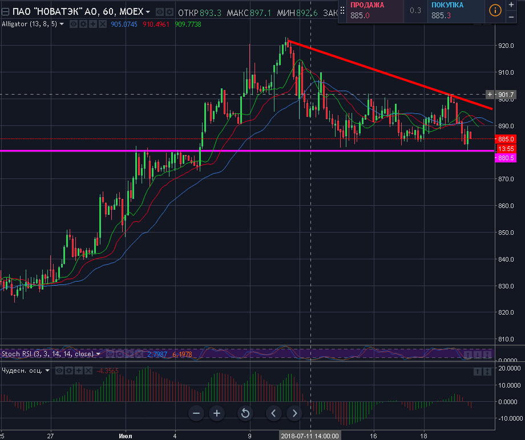This screenshot has height=440, width=525.
Task: Click the Alligator red value 910.4961
Action: click(x=156, y=25)
